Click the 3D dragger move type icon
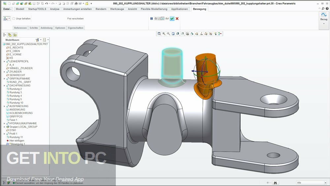Screen dimensions: 330x186 (5, 19)
